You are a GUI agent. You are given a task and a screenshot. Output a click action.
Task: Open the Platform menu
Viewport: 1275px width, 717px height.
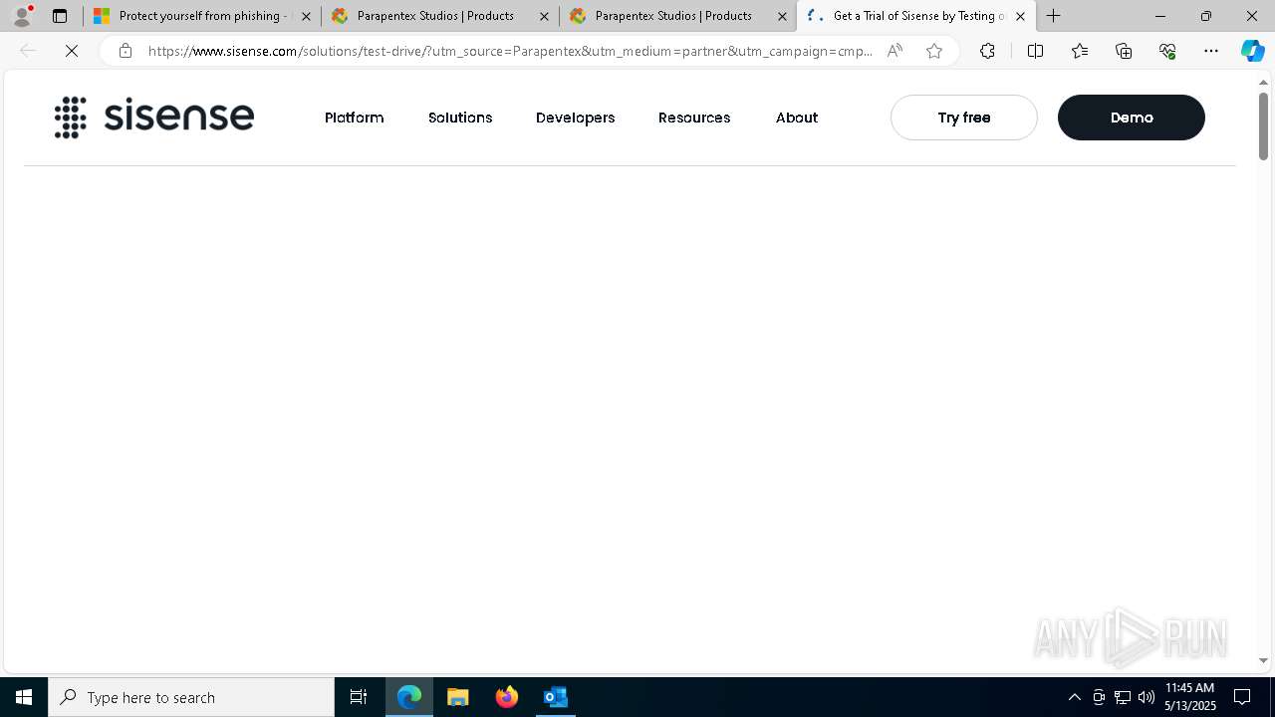[354, 118]
